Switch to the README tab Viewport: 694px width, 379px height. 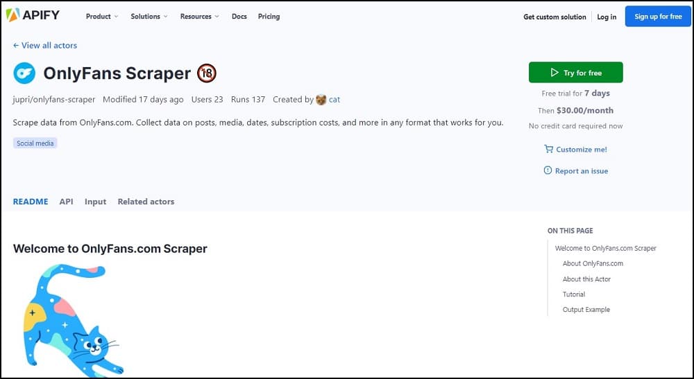[x=31, y=202]
